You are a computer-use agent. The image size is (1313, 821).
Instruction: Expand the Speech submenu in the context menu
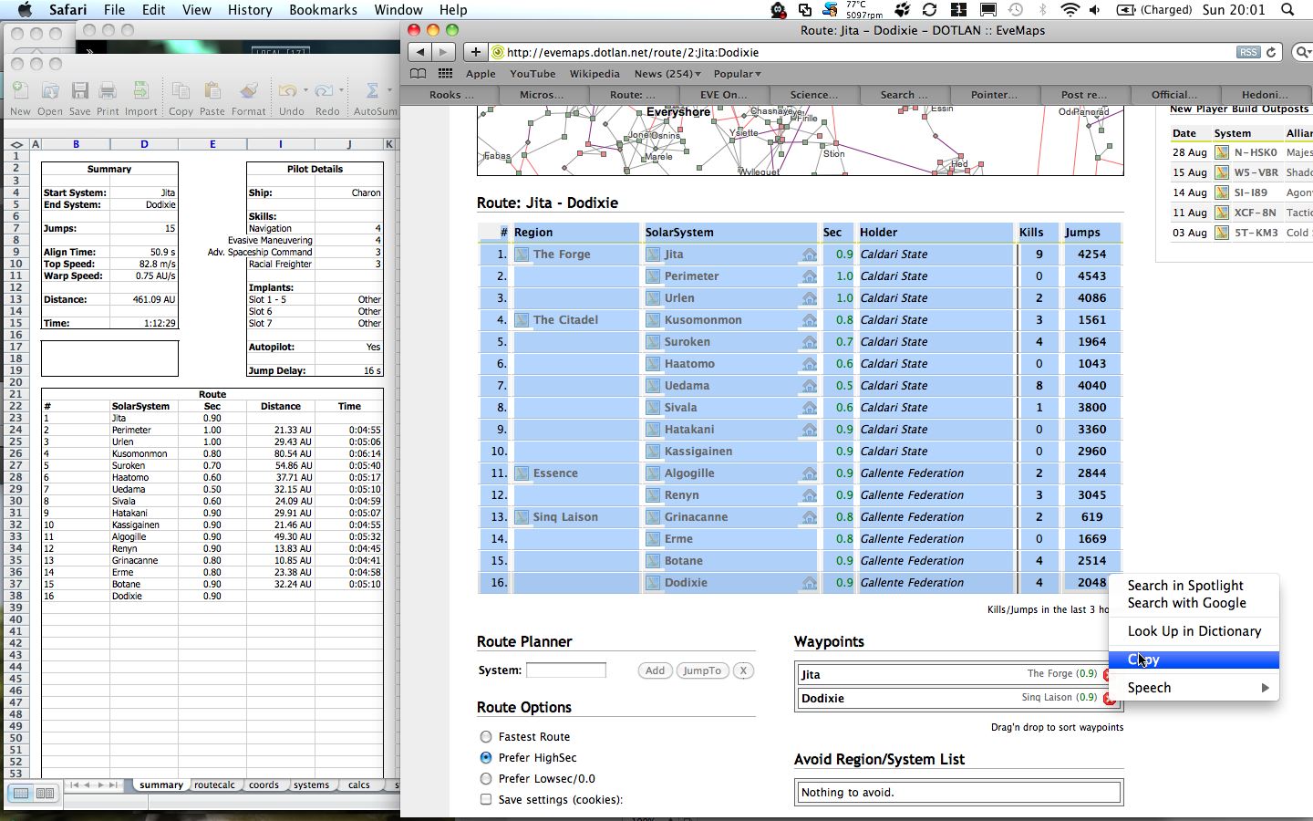pyautogui.click(x=1194, y=688)
